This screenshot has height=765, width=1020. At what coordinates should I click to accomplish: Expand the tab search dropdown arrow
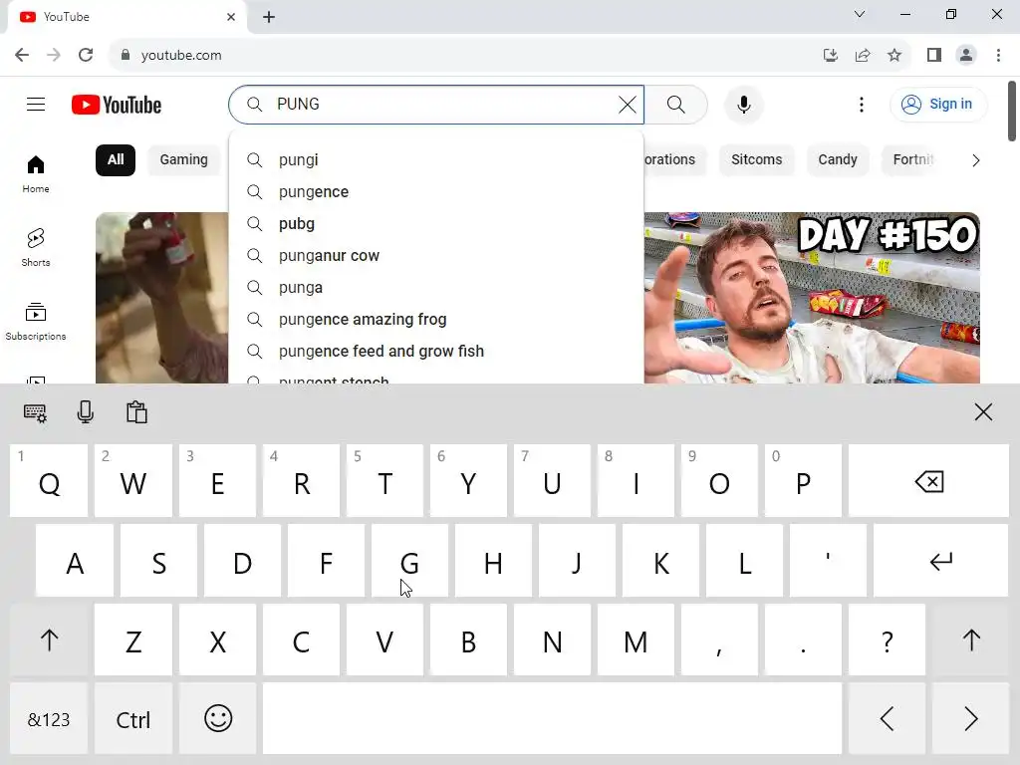[x=860, y=14]
